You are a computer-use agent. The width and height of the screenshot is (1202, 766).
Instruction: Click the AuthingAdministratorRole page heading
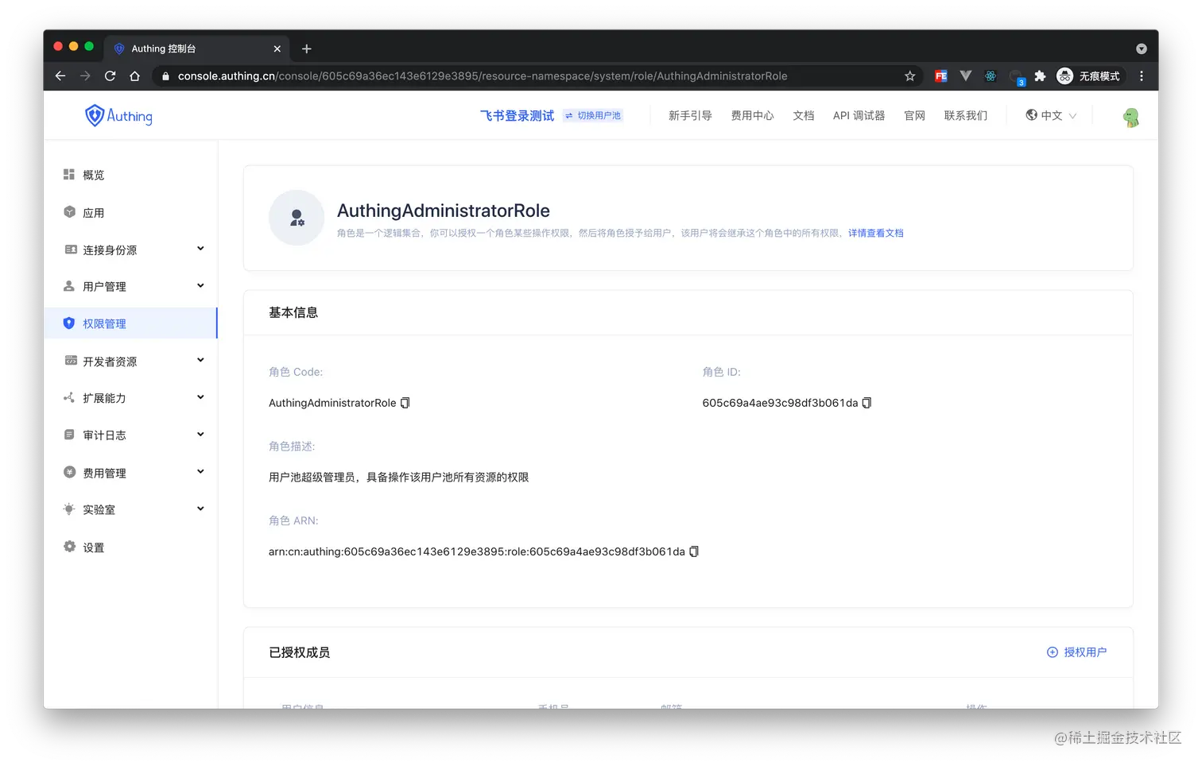coord(444,211)
